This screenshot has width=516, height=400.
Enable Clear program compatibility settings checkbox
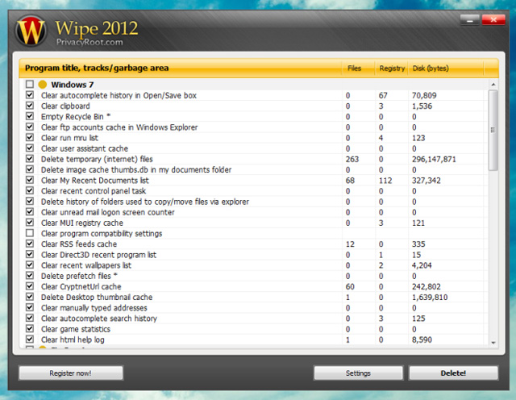30,233
